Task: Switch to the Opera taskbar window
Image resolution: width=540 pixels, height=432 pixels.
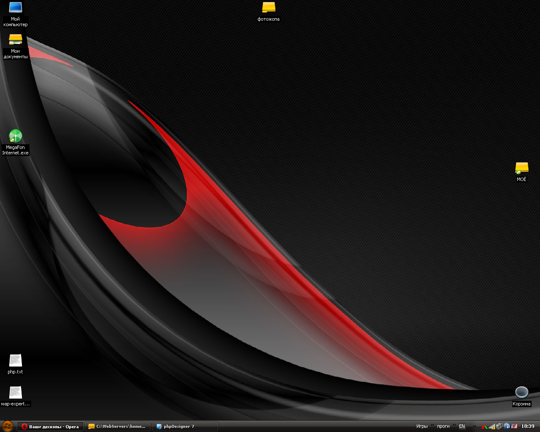Action: 50,427
